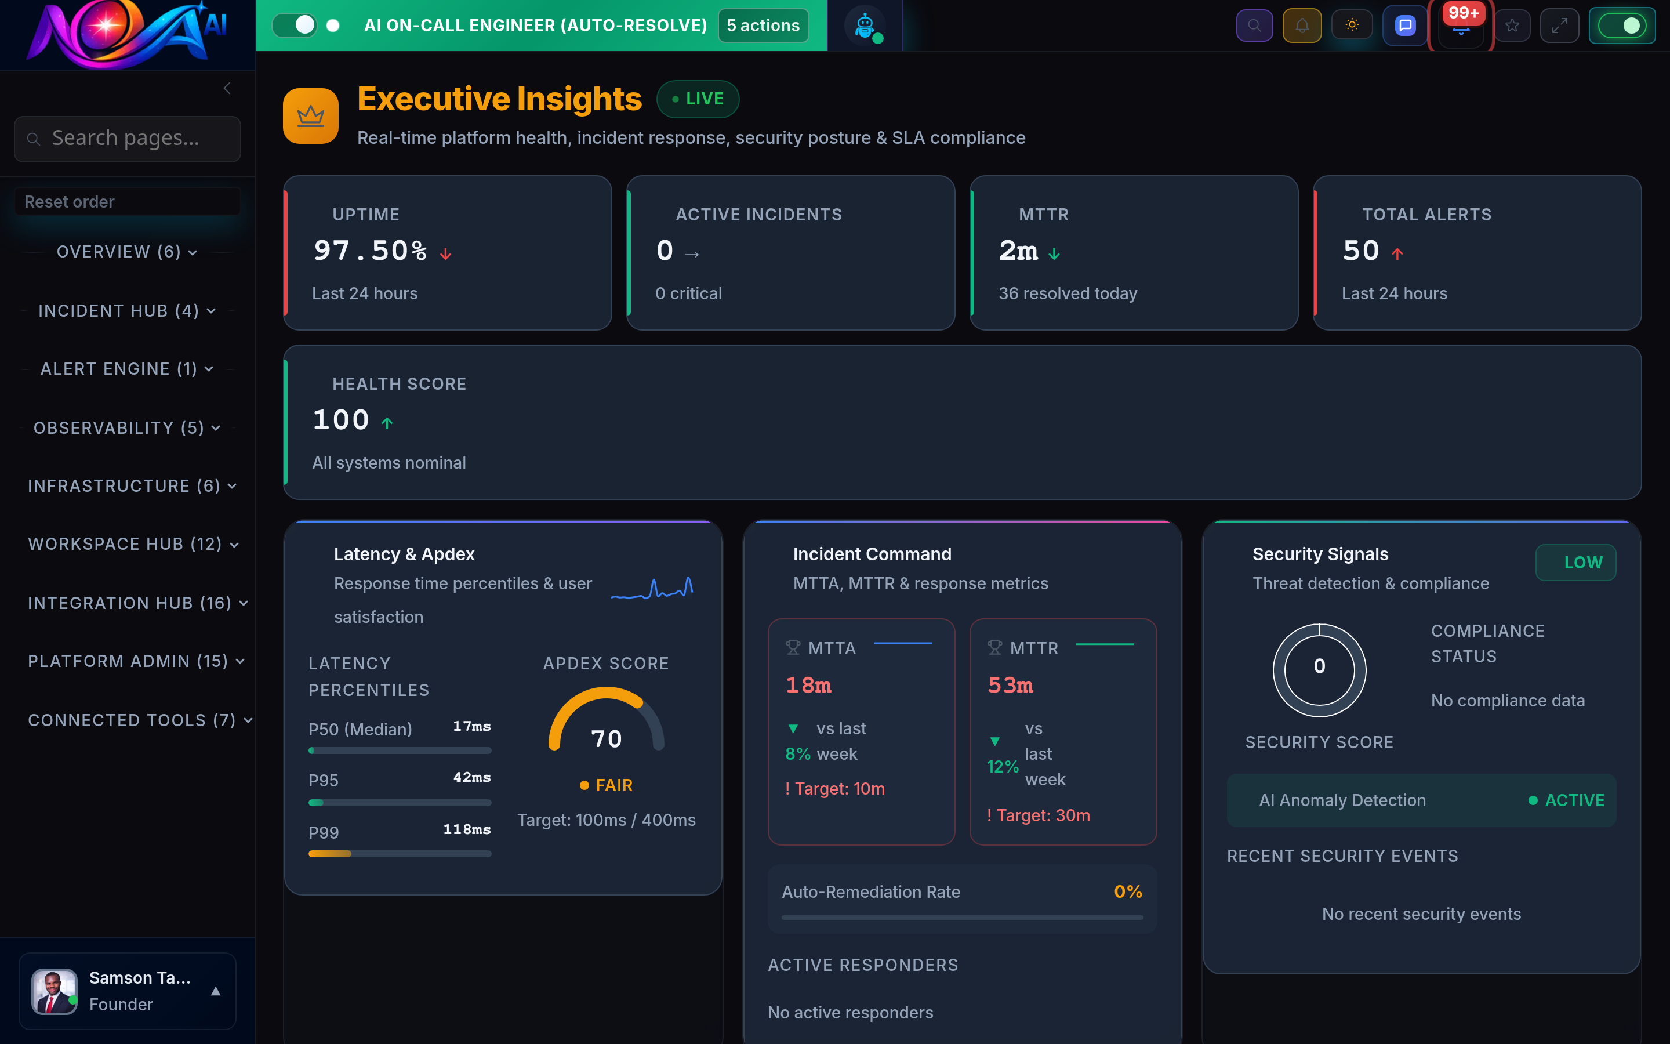
Task: Select Integration Hub in the sidebar
Action: (x=136, y=603)
